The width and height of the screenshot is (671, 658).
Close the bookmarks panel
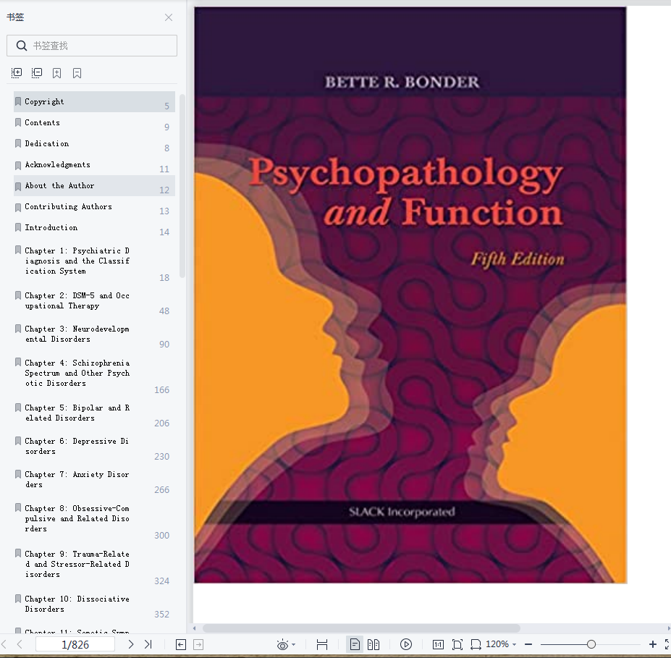tap(169, 17)
